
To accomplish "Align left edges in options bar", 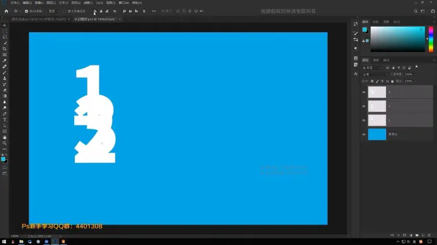I will (x=95, y=11).
